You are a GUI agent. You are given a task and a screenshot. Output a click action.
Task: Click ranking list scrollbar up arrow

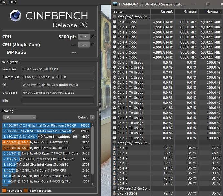pyautogui.click(x=93, y=125)
